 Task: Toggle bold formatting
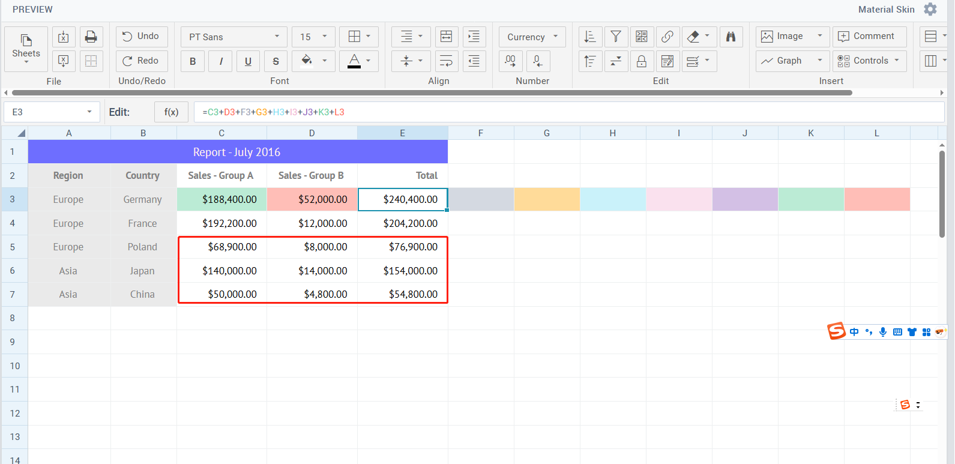click(x=193, y=61)
